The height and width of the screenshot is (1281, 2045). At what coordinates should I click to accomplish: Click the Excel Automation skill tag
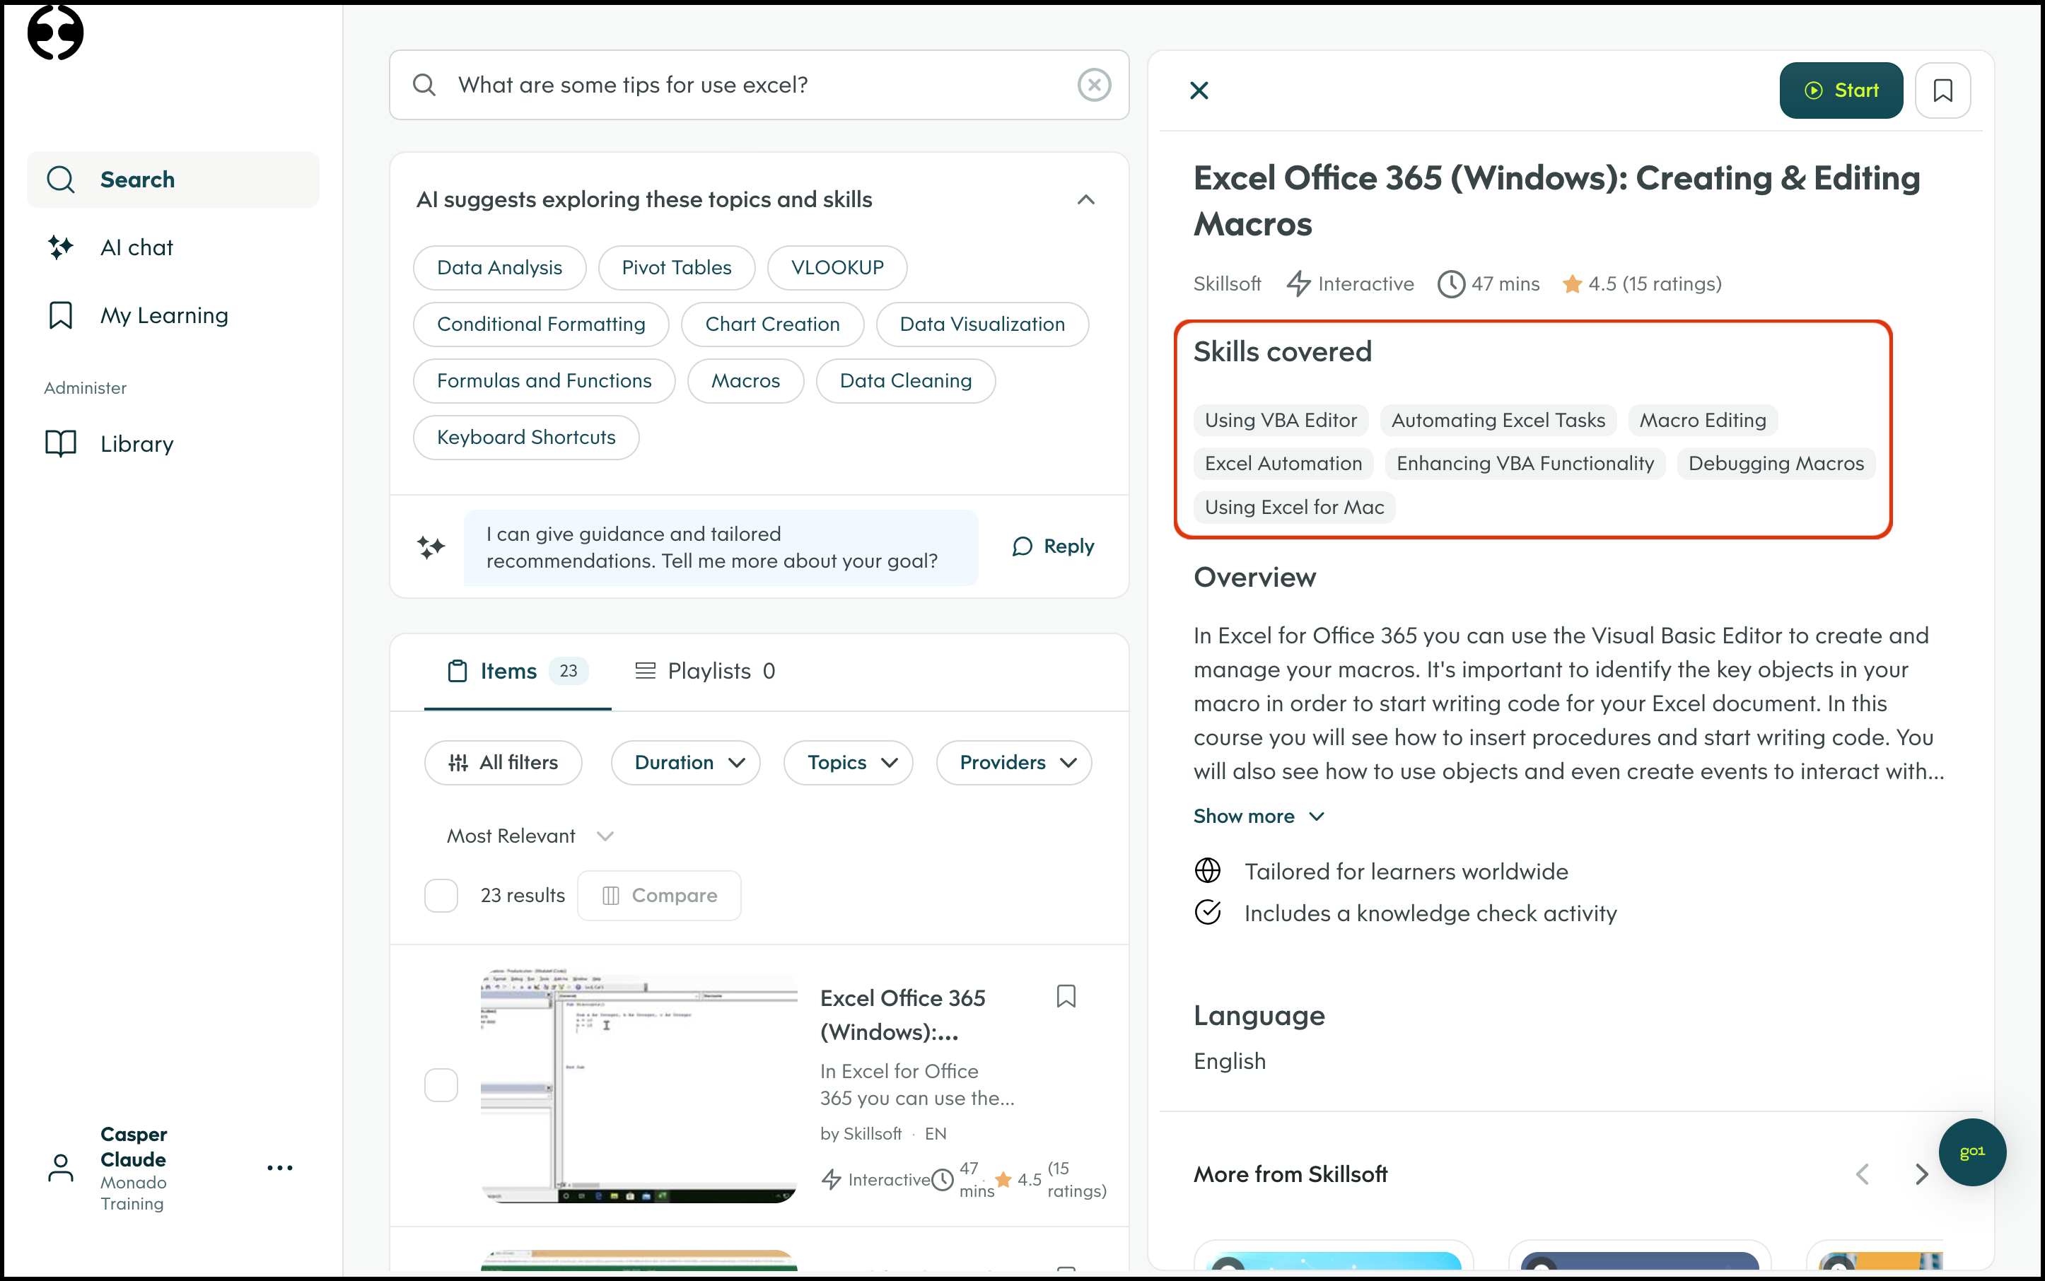pos(1283,464)
